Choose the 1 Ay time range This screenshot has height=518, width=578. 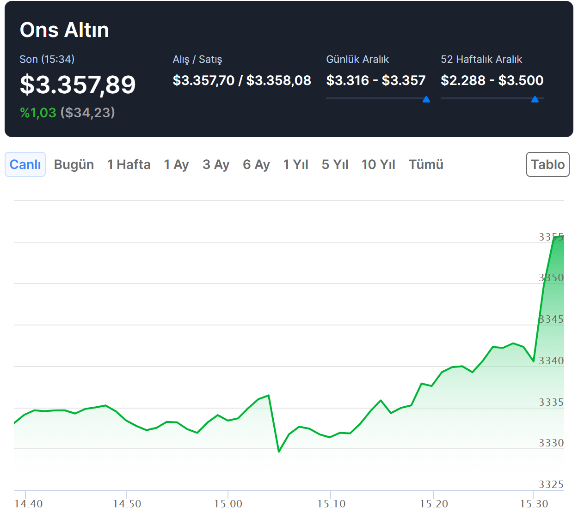pyautogui.click(x=176, y=164)
